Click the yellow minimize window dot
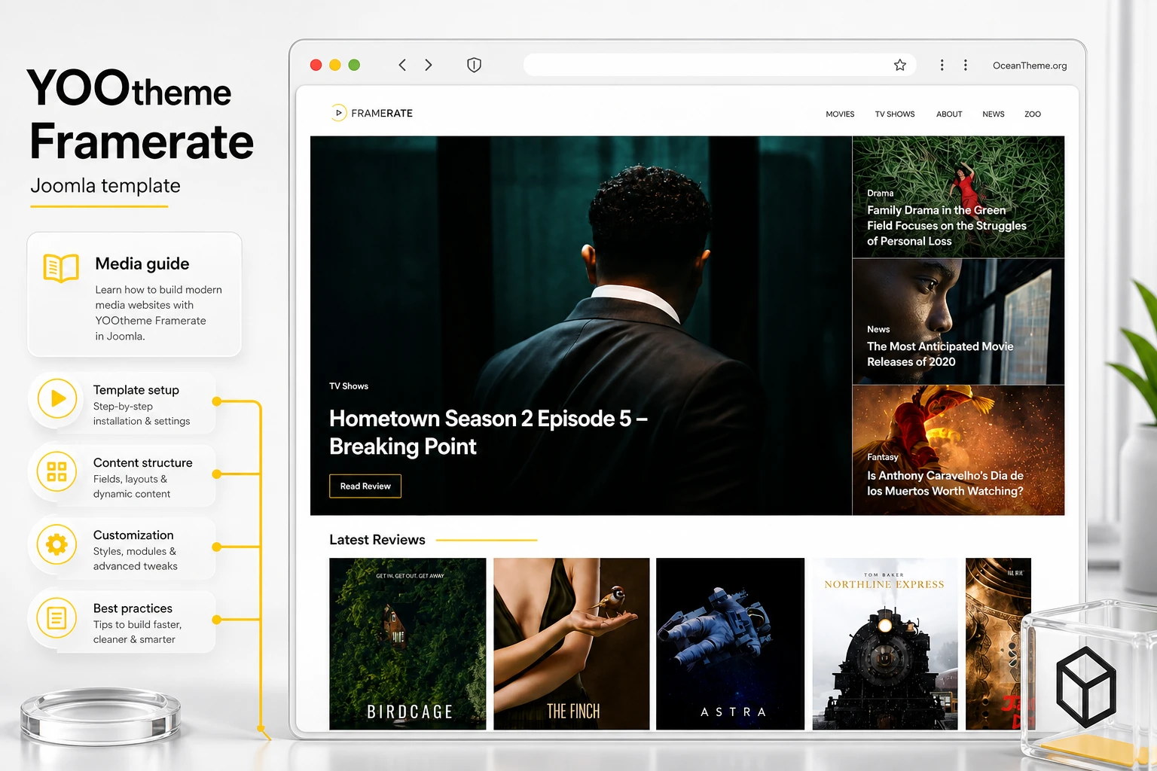Screen dimensions: 1157x771 335,65
